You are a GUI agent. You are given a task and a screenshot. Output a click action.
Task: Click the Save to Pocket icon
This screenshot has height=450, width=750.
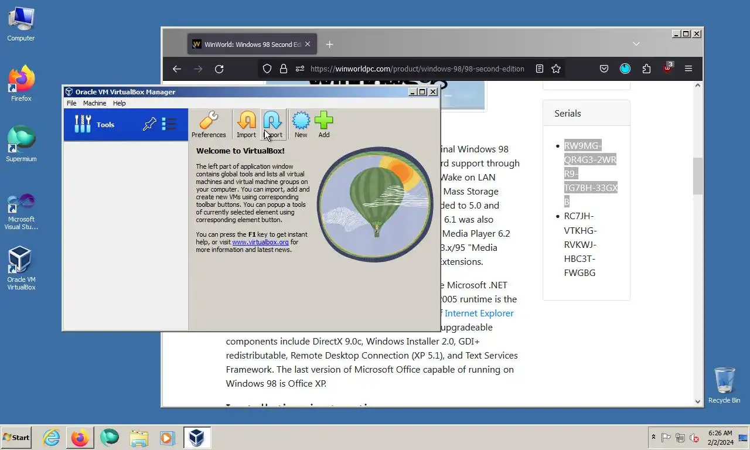point(604,69)
